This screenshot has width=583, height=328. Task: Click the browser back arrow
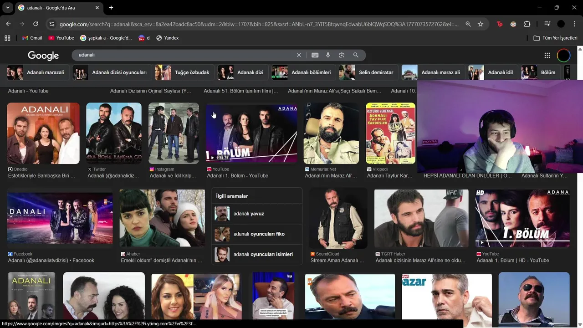[8, 24]
